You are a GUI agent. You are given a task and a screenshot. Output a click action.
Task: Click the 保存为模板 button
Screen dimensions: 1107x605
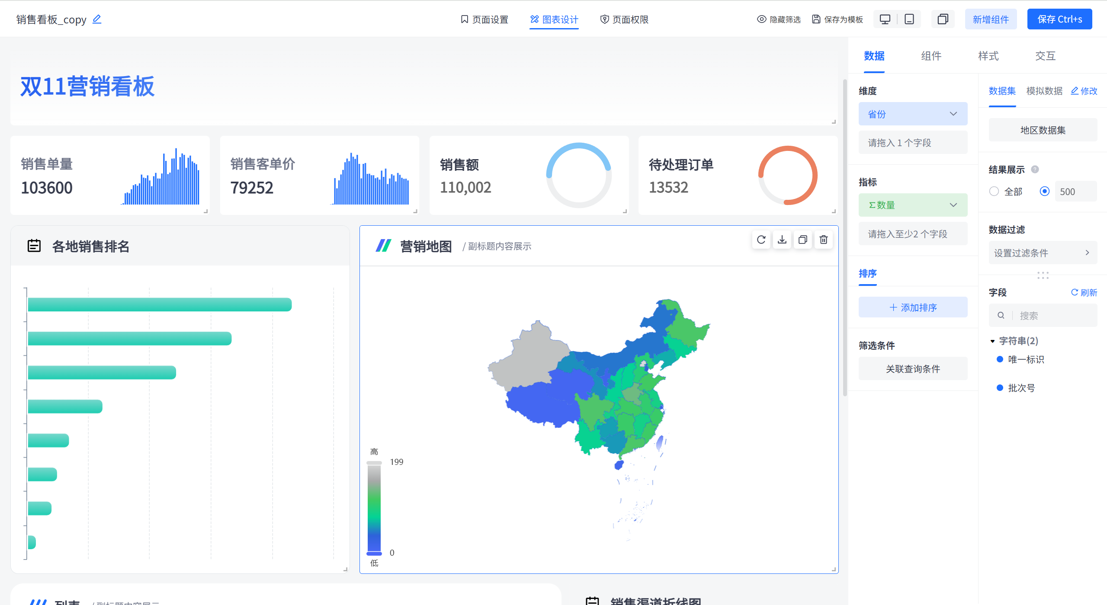pos(837,19)
